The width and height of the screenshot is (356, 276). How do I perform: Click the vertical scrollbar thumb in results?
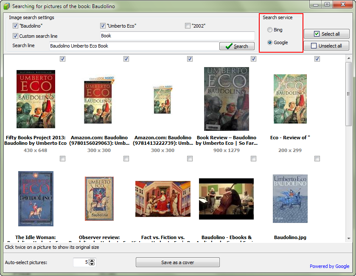coord(348,94)
